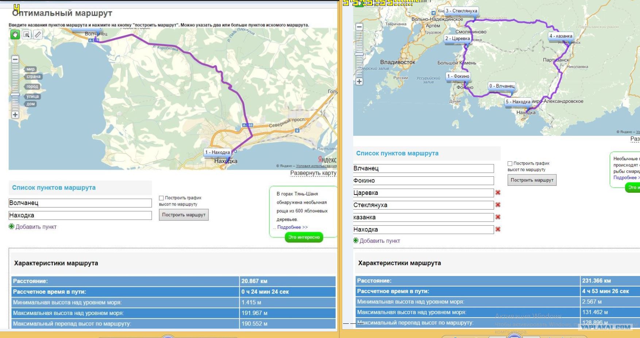Set zoom level to город
Screen dimensions: 640x338
click(x=32, y=87)
